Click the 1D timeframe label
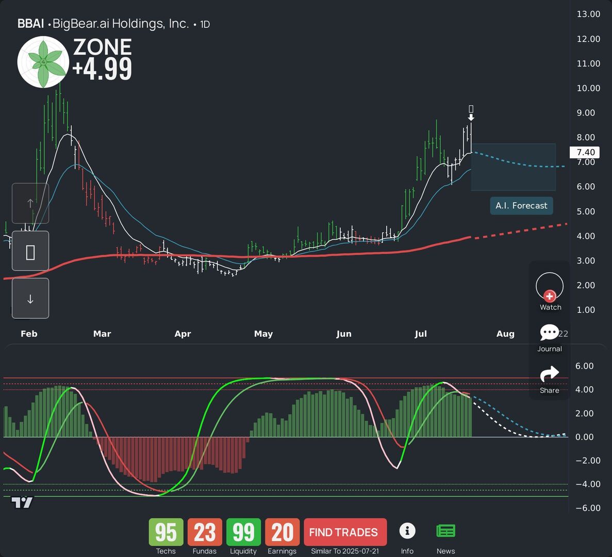Image resolution: width=612 pixels, height=557 pixels. pyautogui.click(x=205, y=25)
